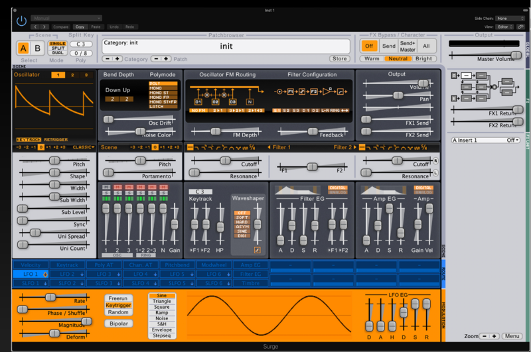Choose Triangle from the LFO shape list
531x352 pixels.
pos(163,301)
